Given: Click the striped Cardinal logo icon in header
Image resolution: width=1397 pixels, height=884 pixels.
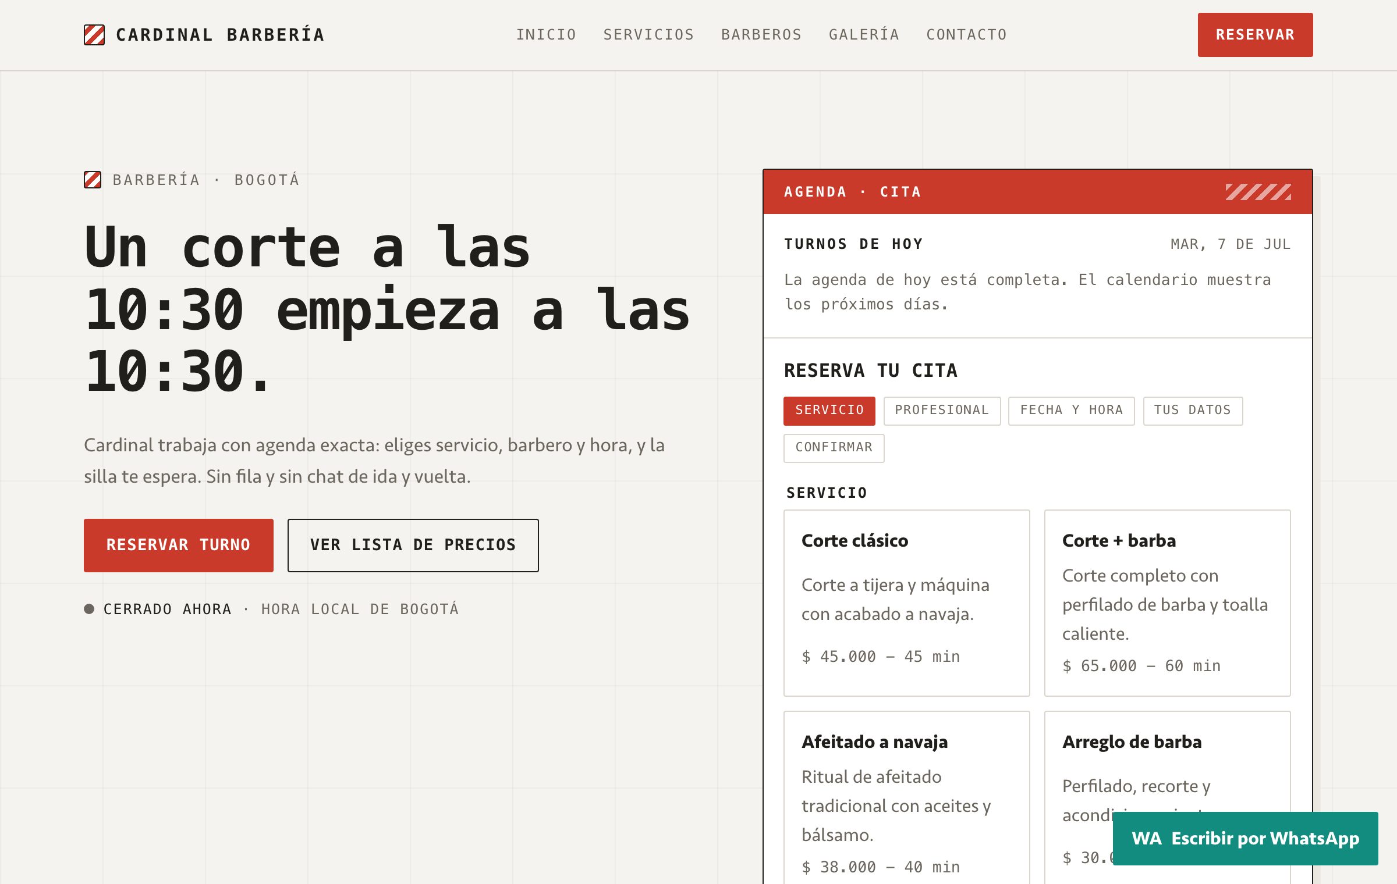Looking at the screenshot, I should [94, 35].
